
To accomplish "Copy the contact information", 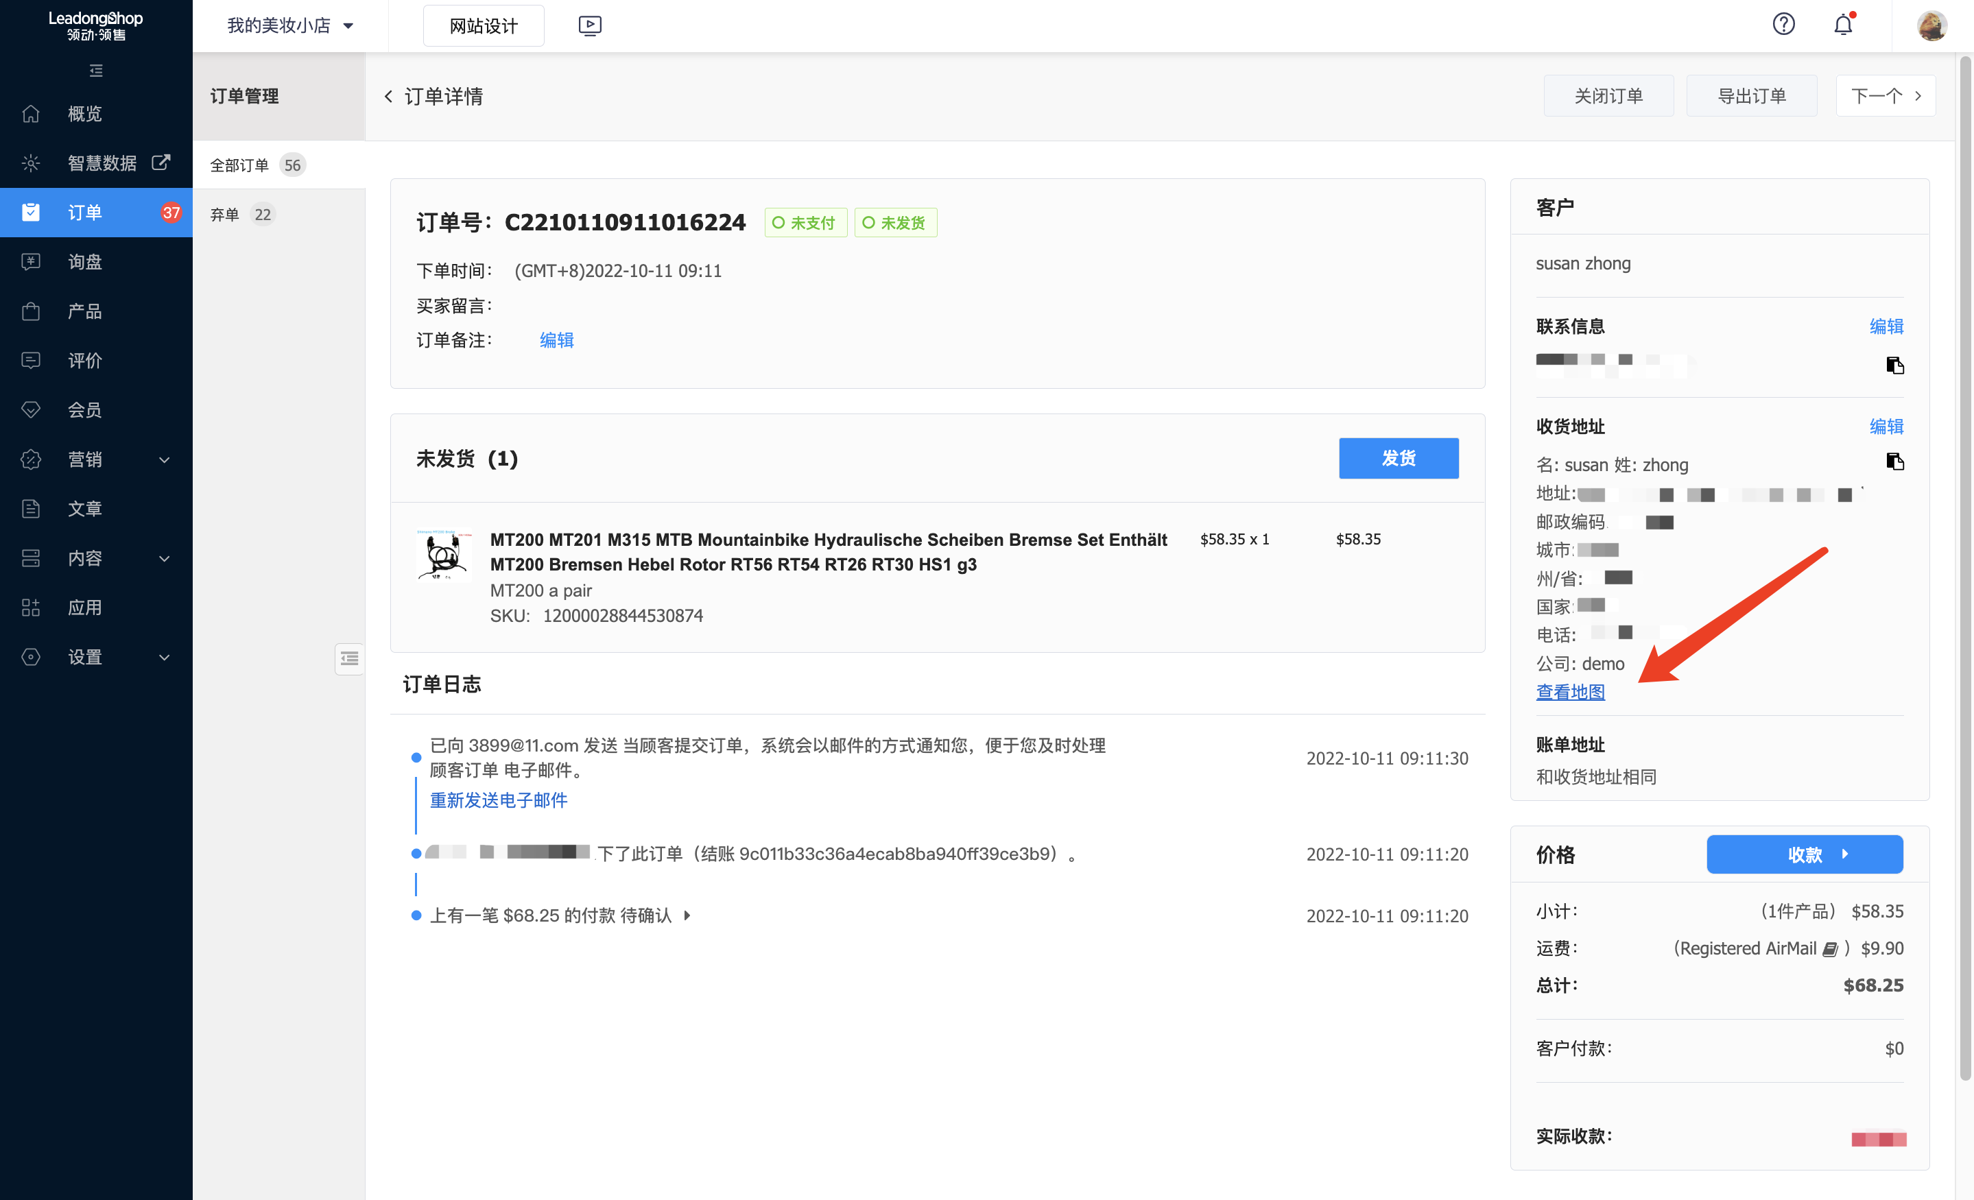I will 1894,365.
